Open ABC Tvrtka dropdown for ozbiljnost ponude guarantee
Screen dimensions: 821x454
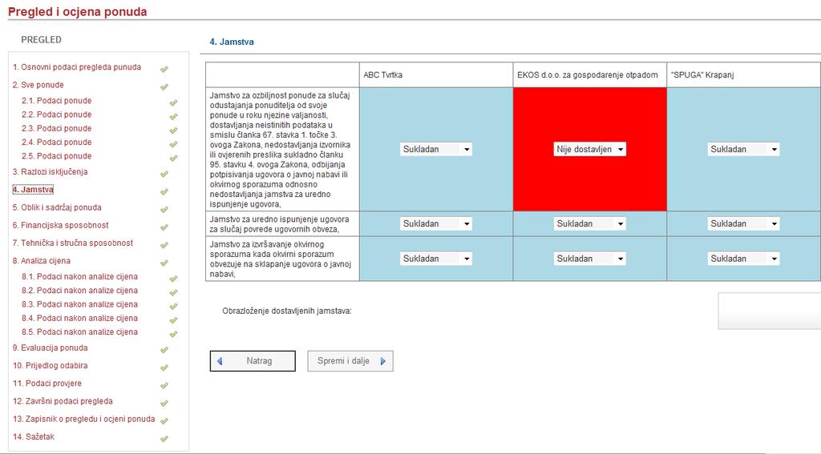pos(436,149)
